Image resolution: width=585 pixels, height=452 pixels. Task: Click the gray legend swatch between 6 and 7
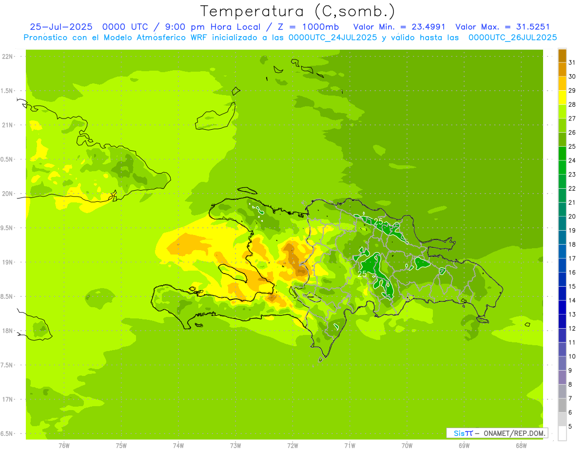[562, 405]
